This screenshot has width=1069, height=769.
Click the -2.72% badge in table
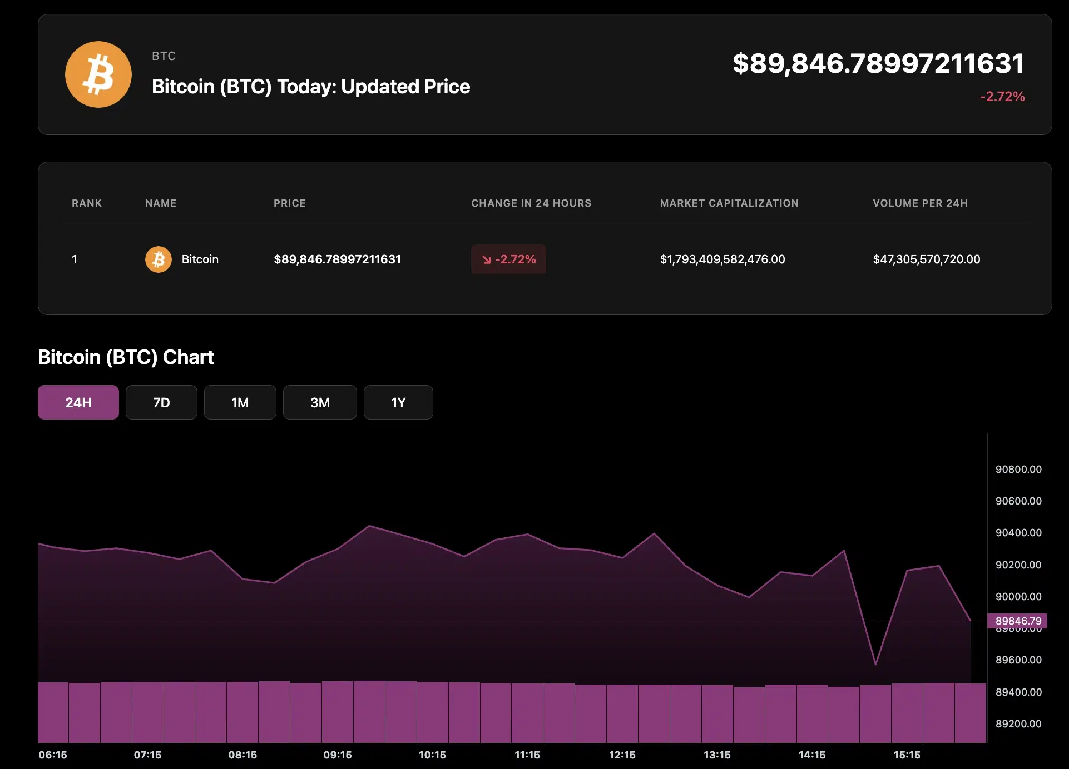tap(508, 259)
